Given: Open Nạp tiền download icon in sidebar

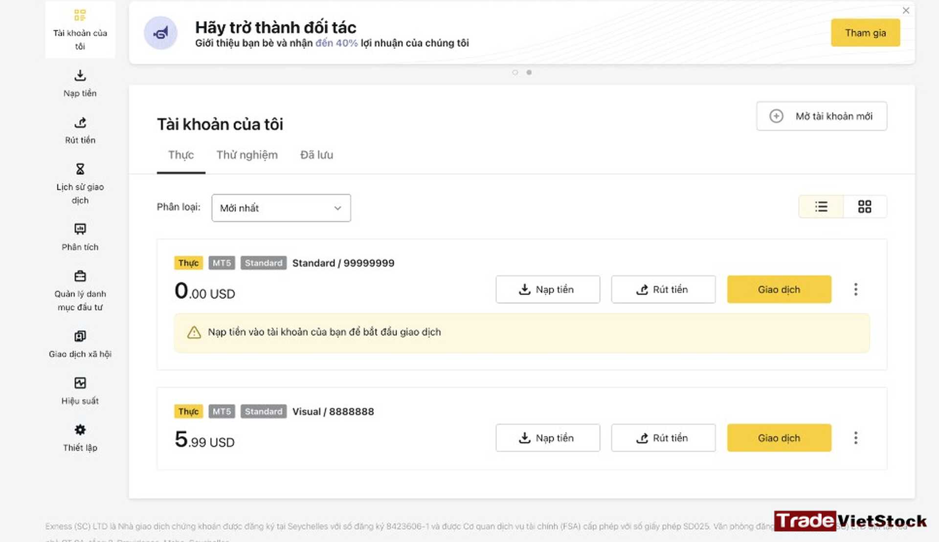Looking at the screenshot, I should click(80, 75).
